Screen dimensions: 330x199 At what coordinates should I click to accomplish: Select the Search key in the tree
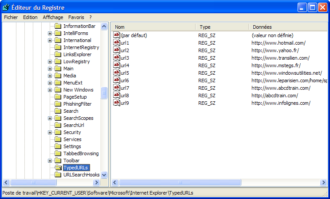[71, 111]
